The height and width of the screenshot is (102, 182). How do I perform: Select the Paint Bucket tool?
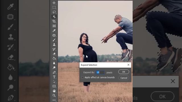click(54, 58)
